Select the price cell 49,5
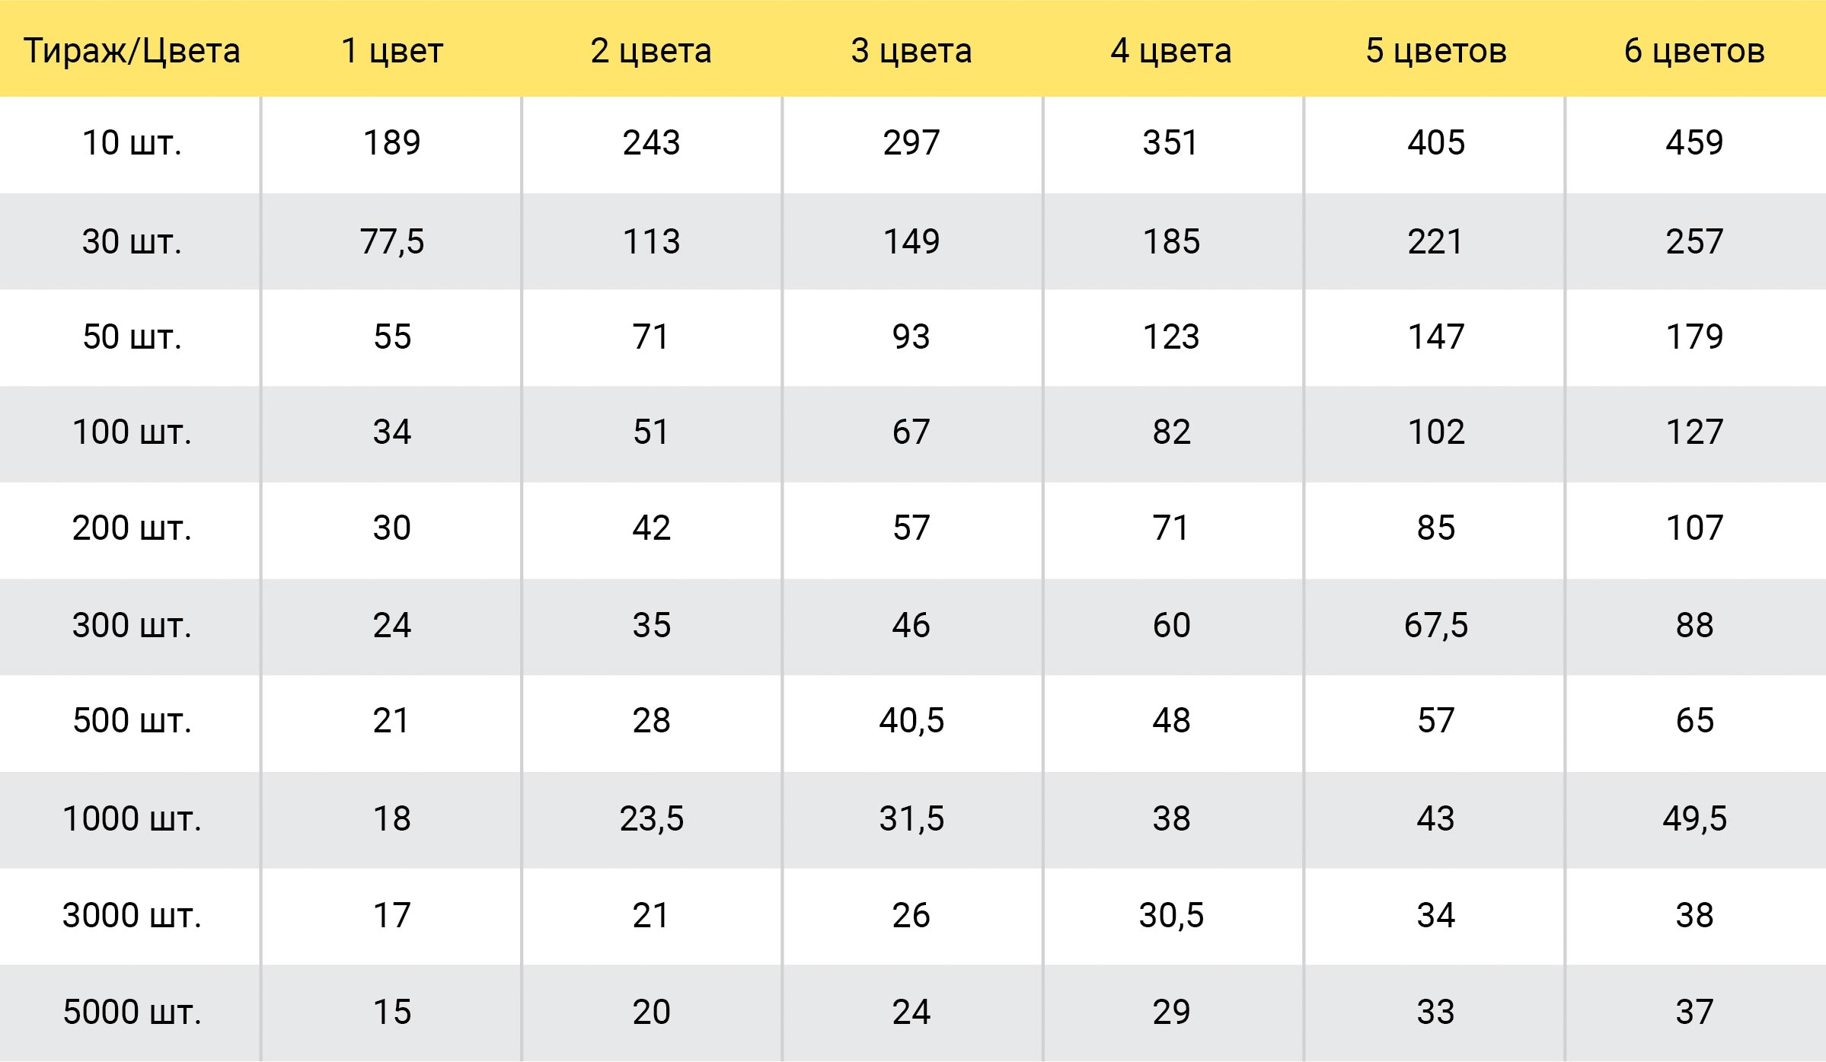The width and height of the screenshot is (1826, 1062). [1694, 818]
